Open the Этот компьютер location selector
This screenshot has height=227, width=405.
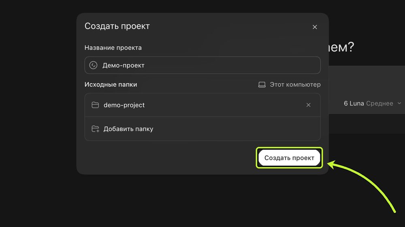(289, 84)
